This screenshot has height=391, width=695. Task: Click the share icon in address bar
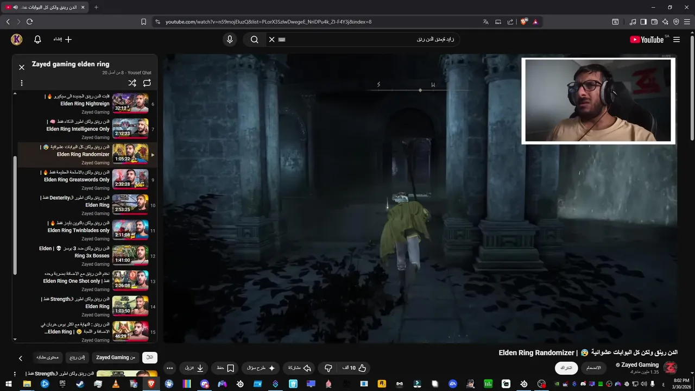point(510,22)
